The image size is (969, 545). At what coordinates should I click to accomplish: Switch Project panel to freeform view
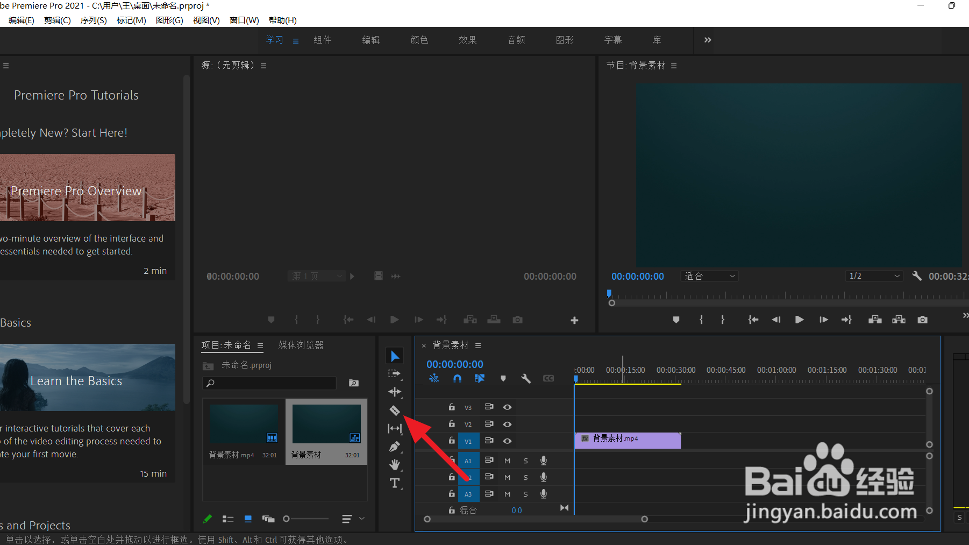[268, 519]
